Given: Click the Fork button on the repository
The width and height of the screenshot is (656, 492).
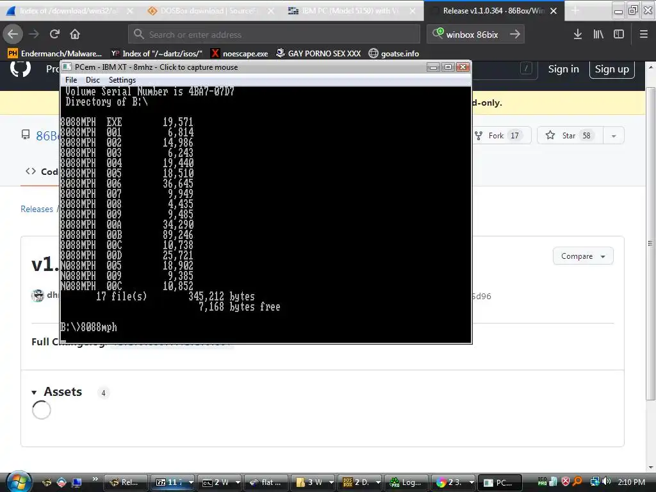Looking at the screenshot, I should point(501,136).
